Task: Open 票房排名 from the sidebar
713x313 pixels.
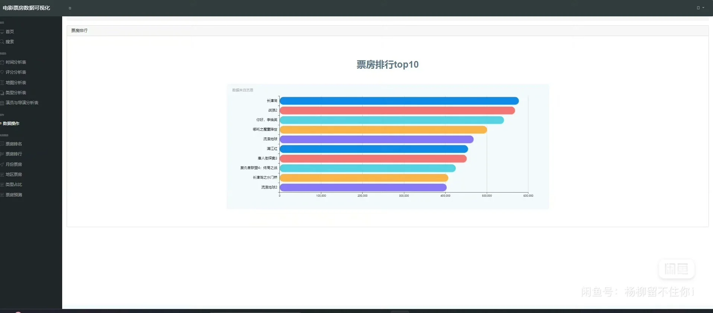Action: [x=14, y=144]
